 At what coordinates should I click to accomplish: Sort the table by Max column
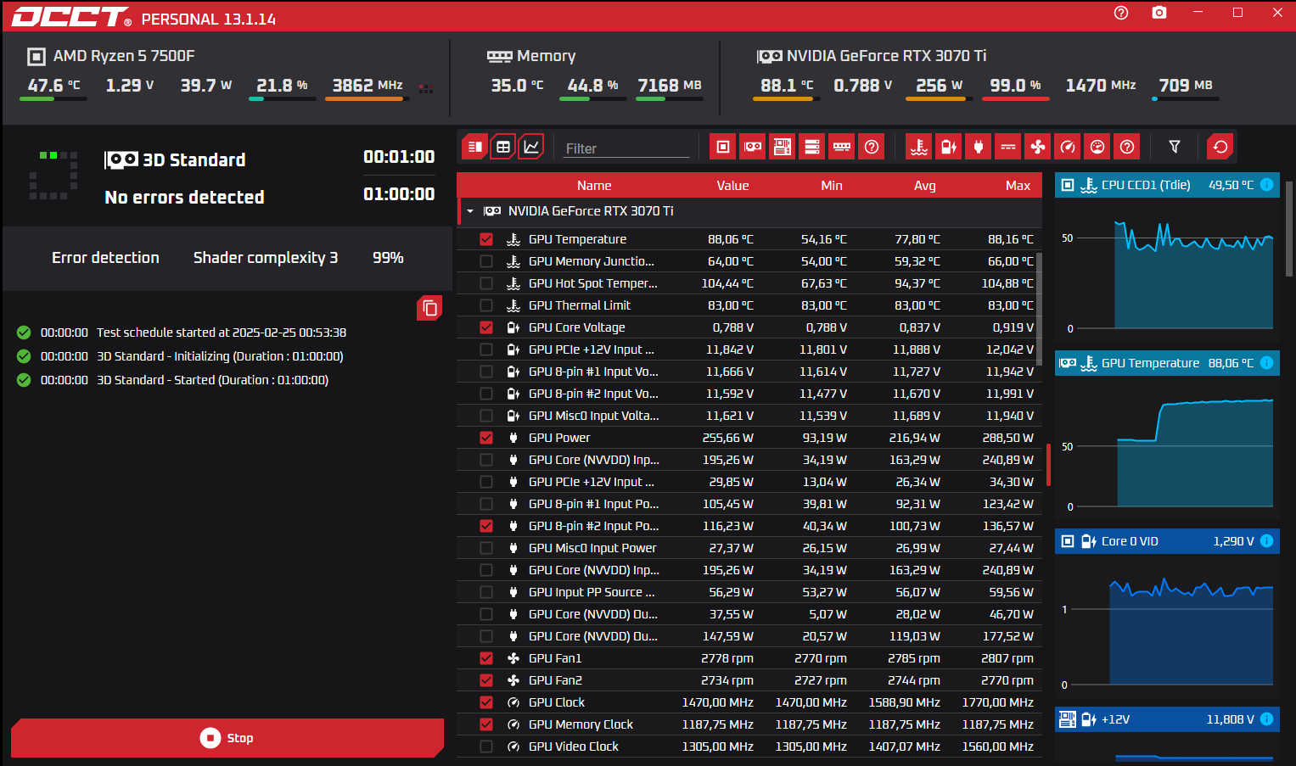coord(1018,186)
